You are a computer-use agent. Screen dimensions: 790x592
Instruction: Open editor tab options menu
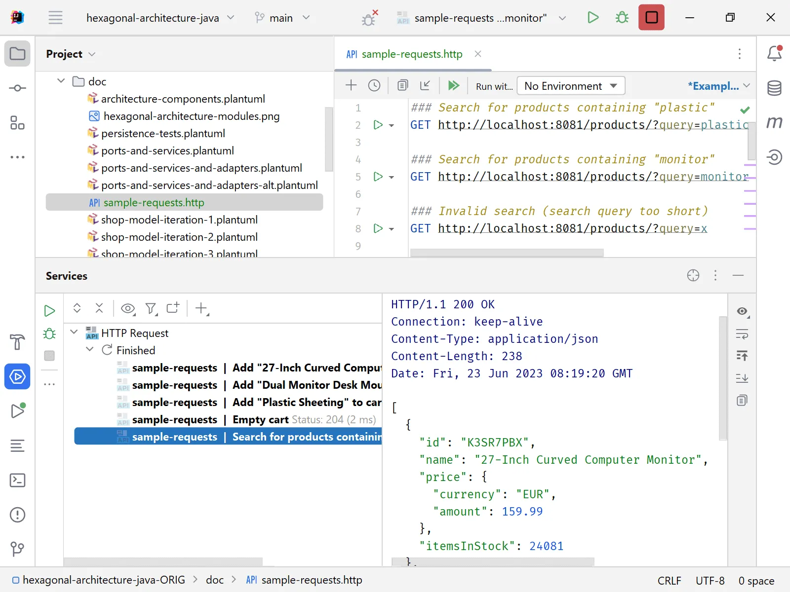point(740,54)
